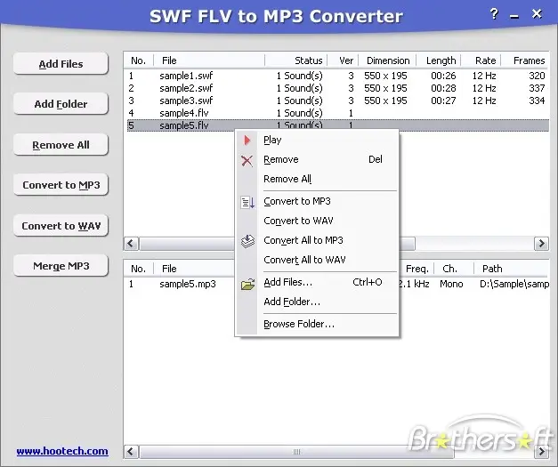
Task: Click the Remove All sidebar button
Action: tap(61, 145)
